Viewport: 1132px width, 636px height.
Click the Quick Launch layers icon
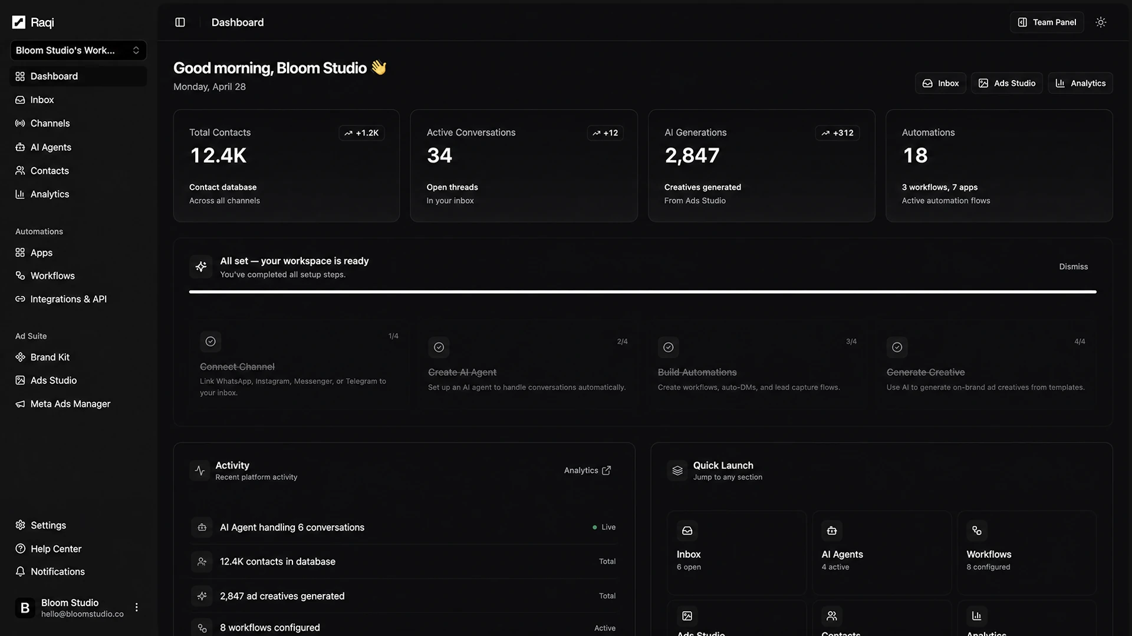point(677,471)
